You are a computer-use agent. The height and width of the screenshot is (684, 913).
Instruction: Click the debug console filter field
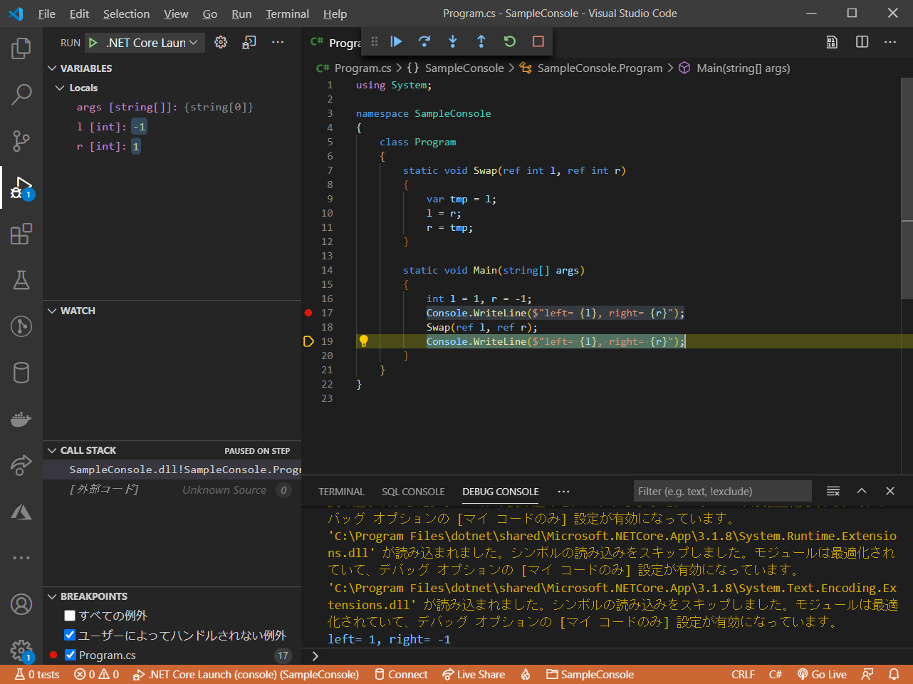(722, 491)
